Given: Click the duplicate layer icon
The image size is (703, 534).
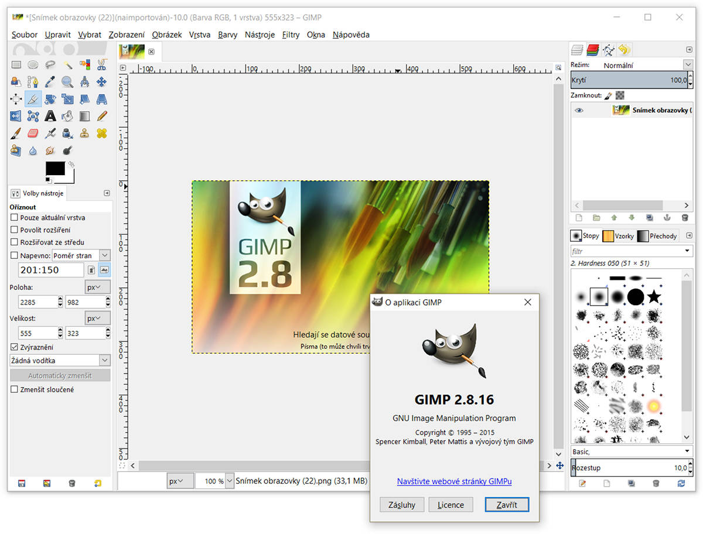Looking at the screenshot, I should [649, 218].
